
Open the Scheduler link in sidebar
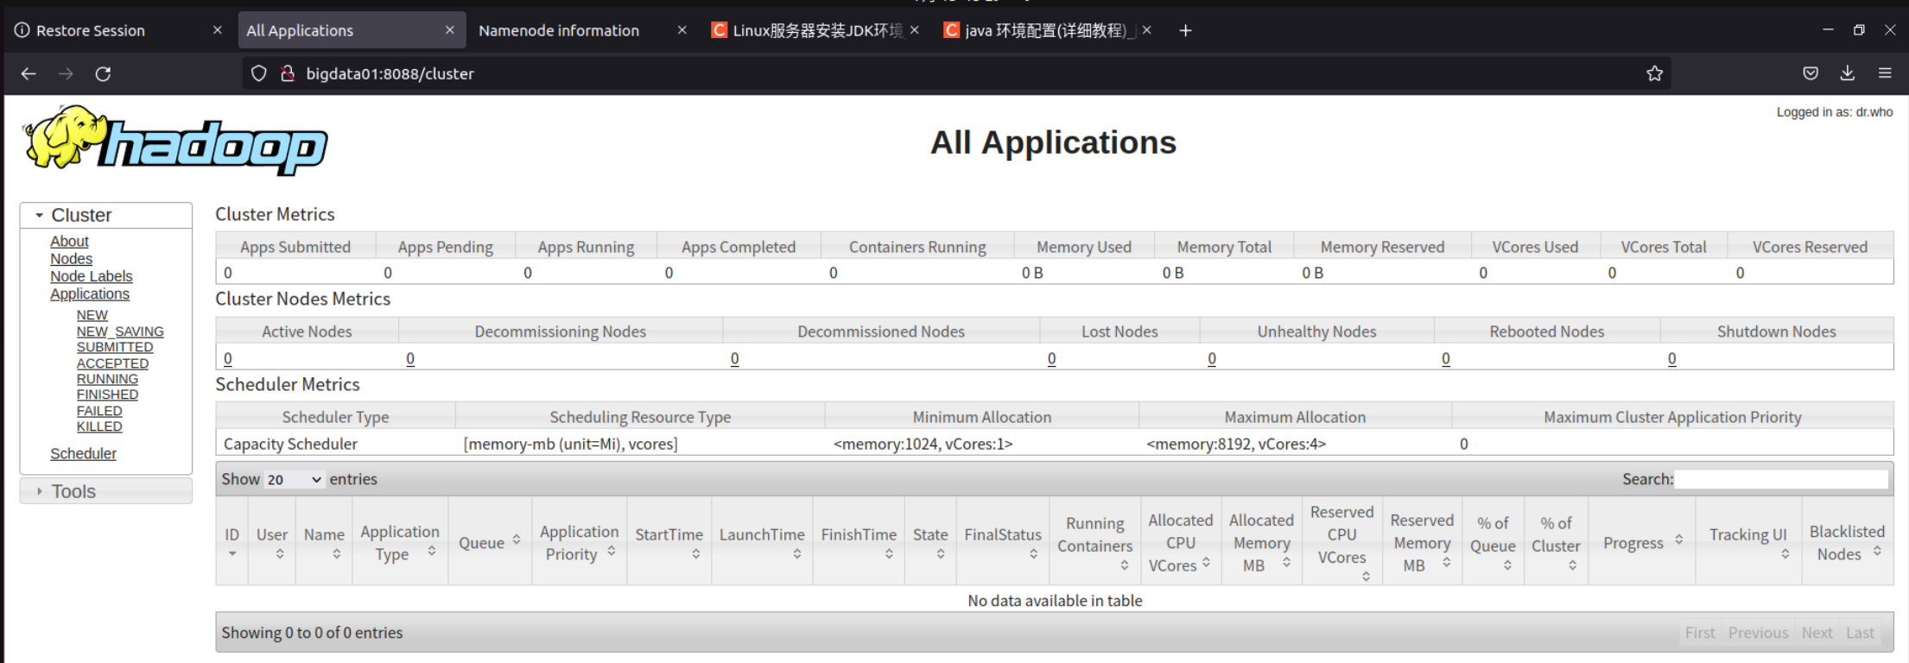tap(83, 453)
